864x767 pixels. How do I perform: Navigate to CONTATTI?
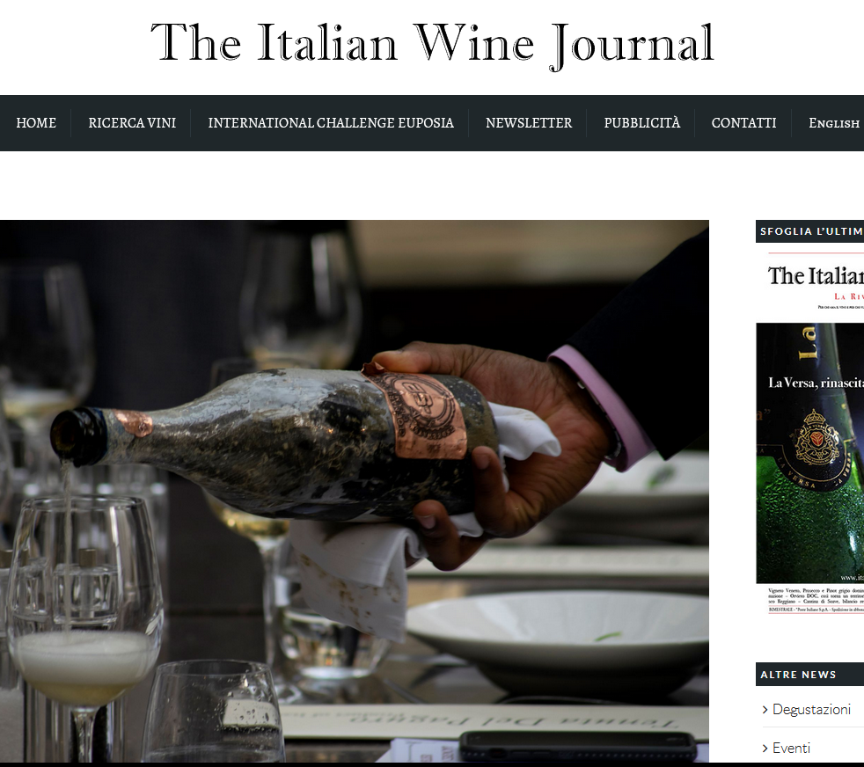point(743,123)
